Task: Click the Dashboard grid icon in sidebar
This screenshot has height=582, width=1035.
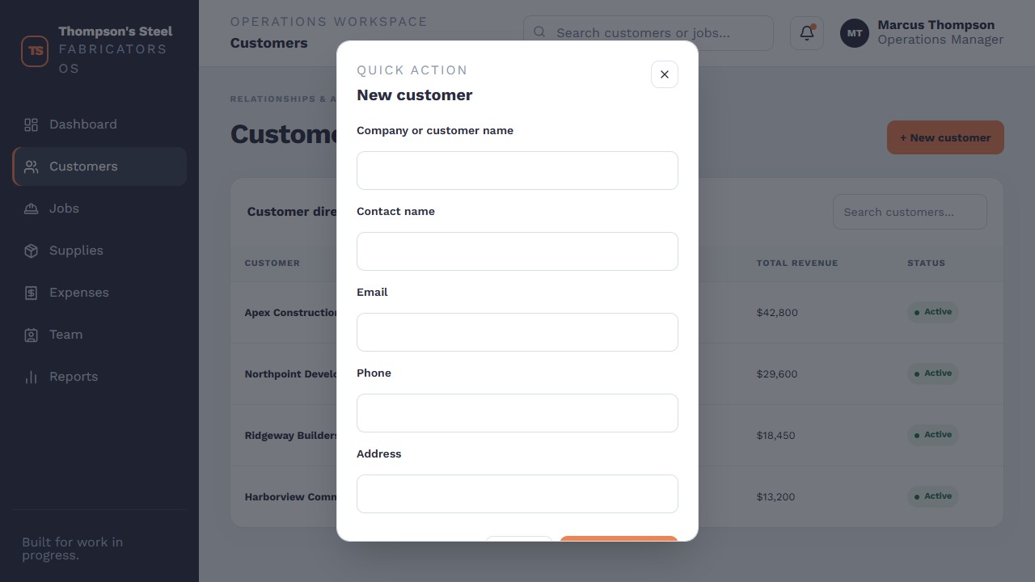Action: click(31, 124)
